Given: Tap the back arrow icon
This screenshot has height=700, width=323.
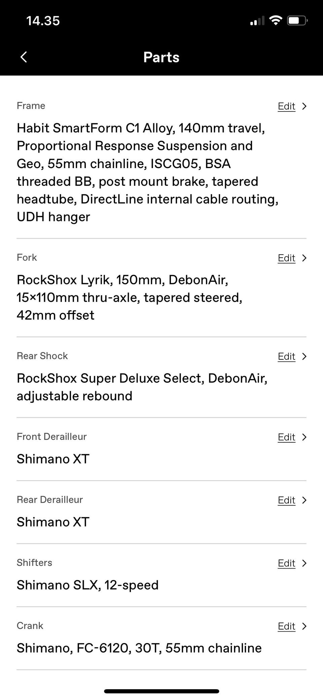Looking at the screenshot, I should point(24,57).
